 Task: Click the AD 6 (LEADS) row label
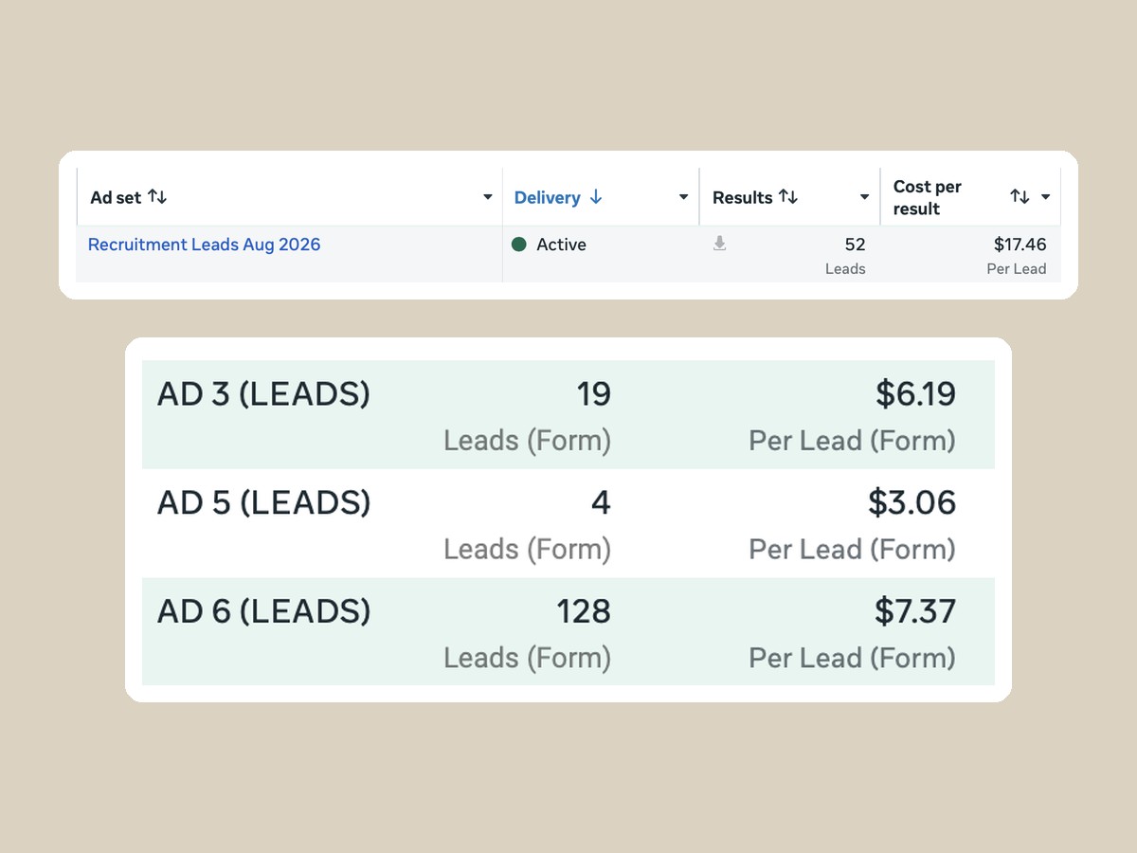(263, 611)
